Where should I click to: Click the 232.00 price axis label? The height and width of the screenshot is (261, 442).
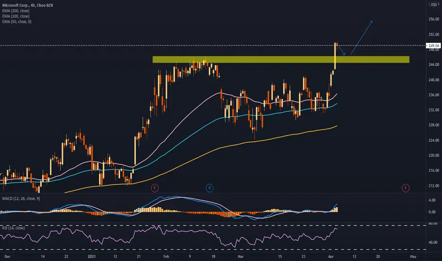point(433,110)
